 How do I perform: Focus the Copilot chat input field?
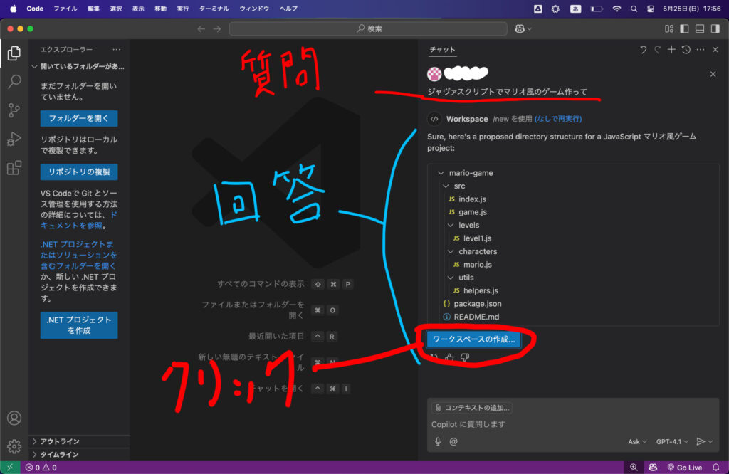coord(573,424)
